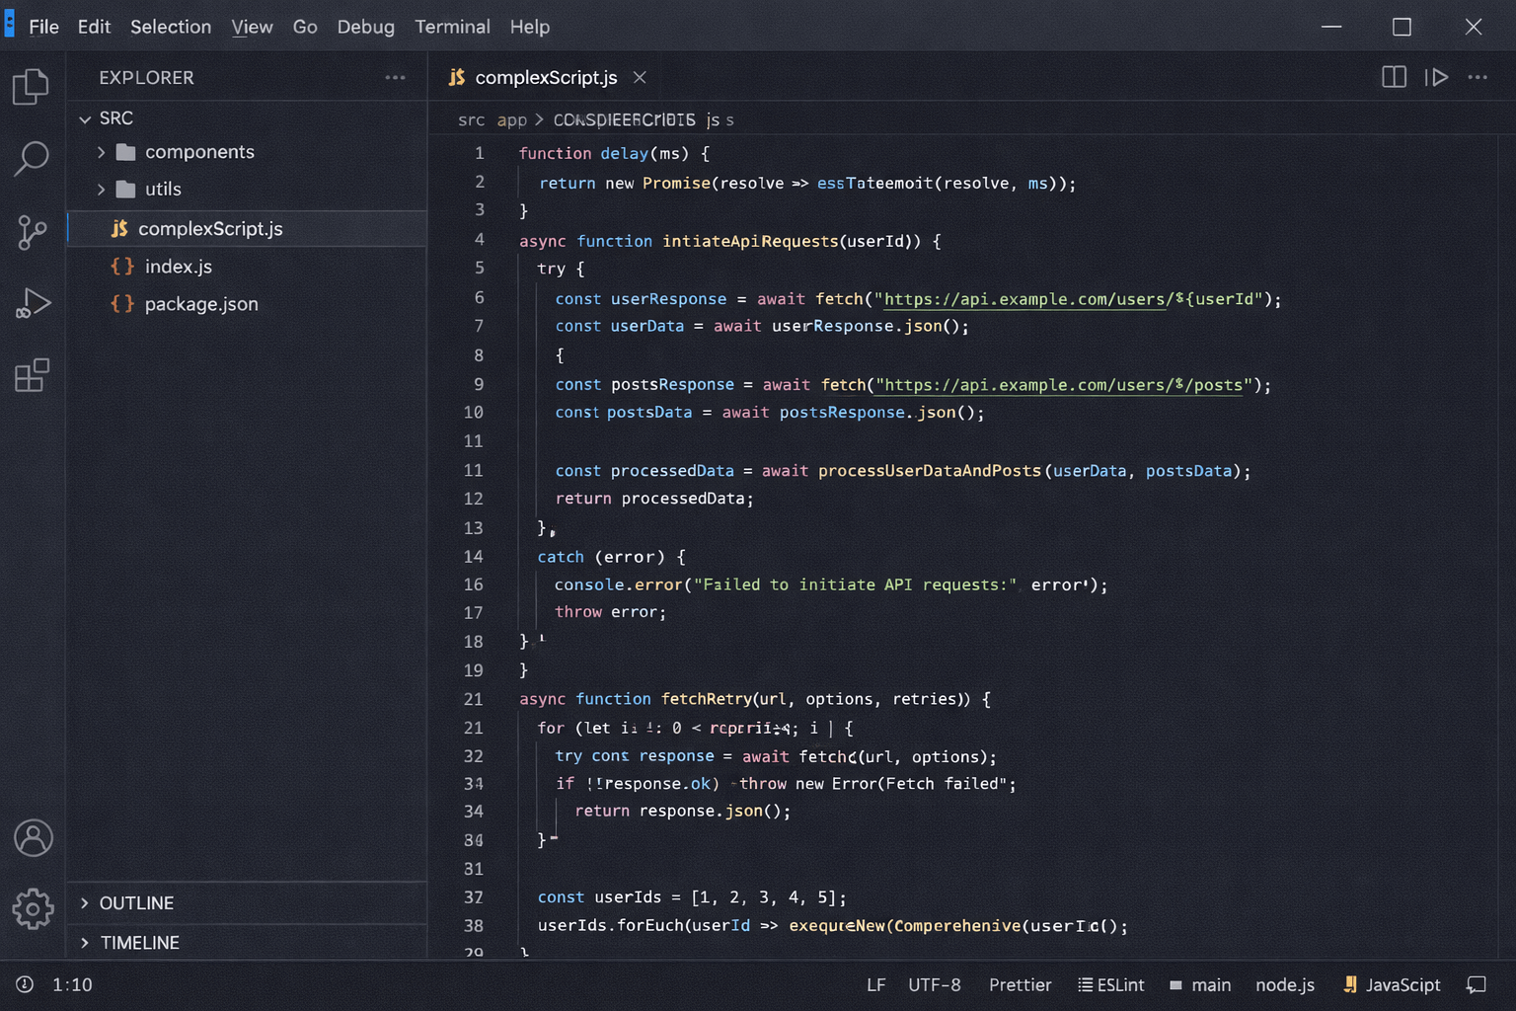Click the run code play icon

coord(1436,77)
